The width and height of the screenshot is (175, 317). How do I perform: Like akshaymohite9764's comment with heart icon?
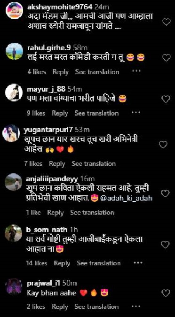click(167, 22)
